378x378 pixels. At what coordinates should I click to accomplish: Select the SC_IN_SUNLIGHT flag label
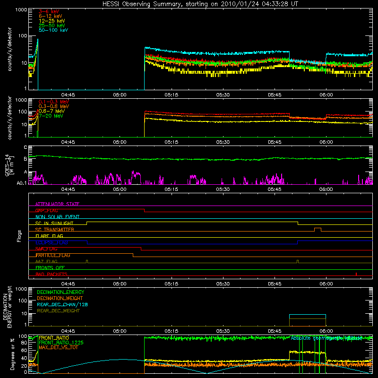point(54,223)
